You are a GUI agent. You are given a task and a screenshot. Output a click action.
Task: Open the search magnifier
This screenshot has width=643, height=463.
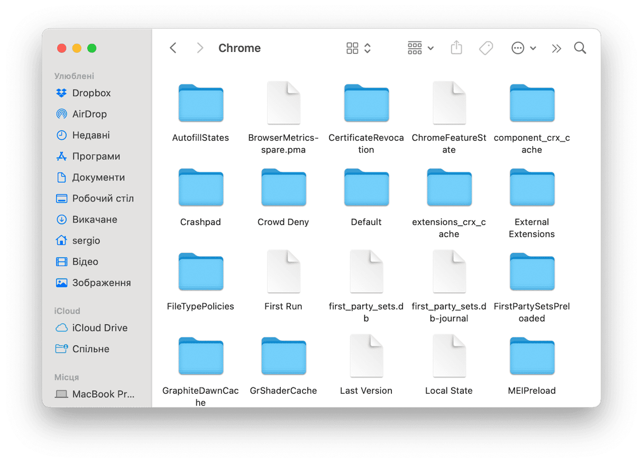pos(580,48)
